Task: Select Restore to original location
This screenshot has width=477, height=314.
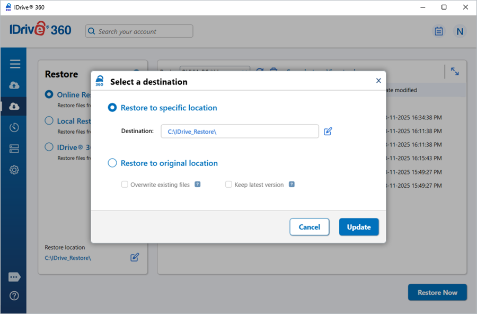Action: (112, 163)
